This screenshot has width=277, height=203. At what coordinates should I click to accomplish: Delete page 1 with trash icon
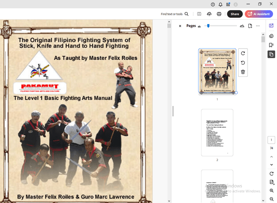[x=243, y=72]
